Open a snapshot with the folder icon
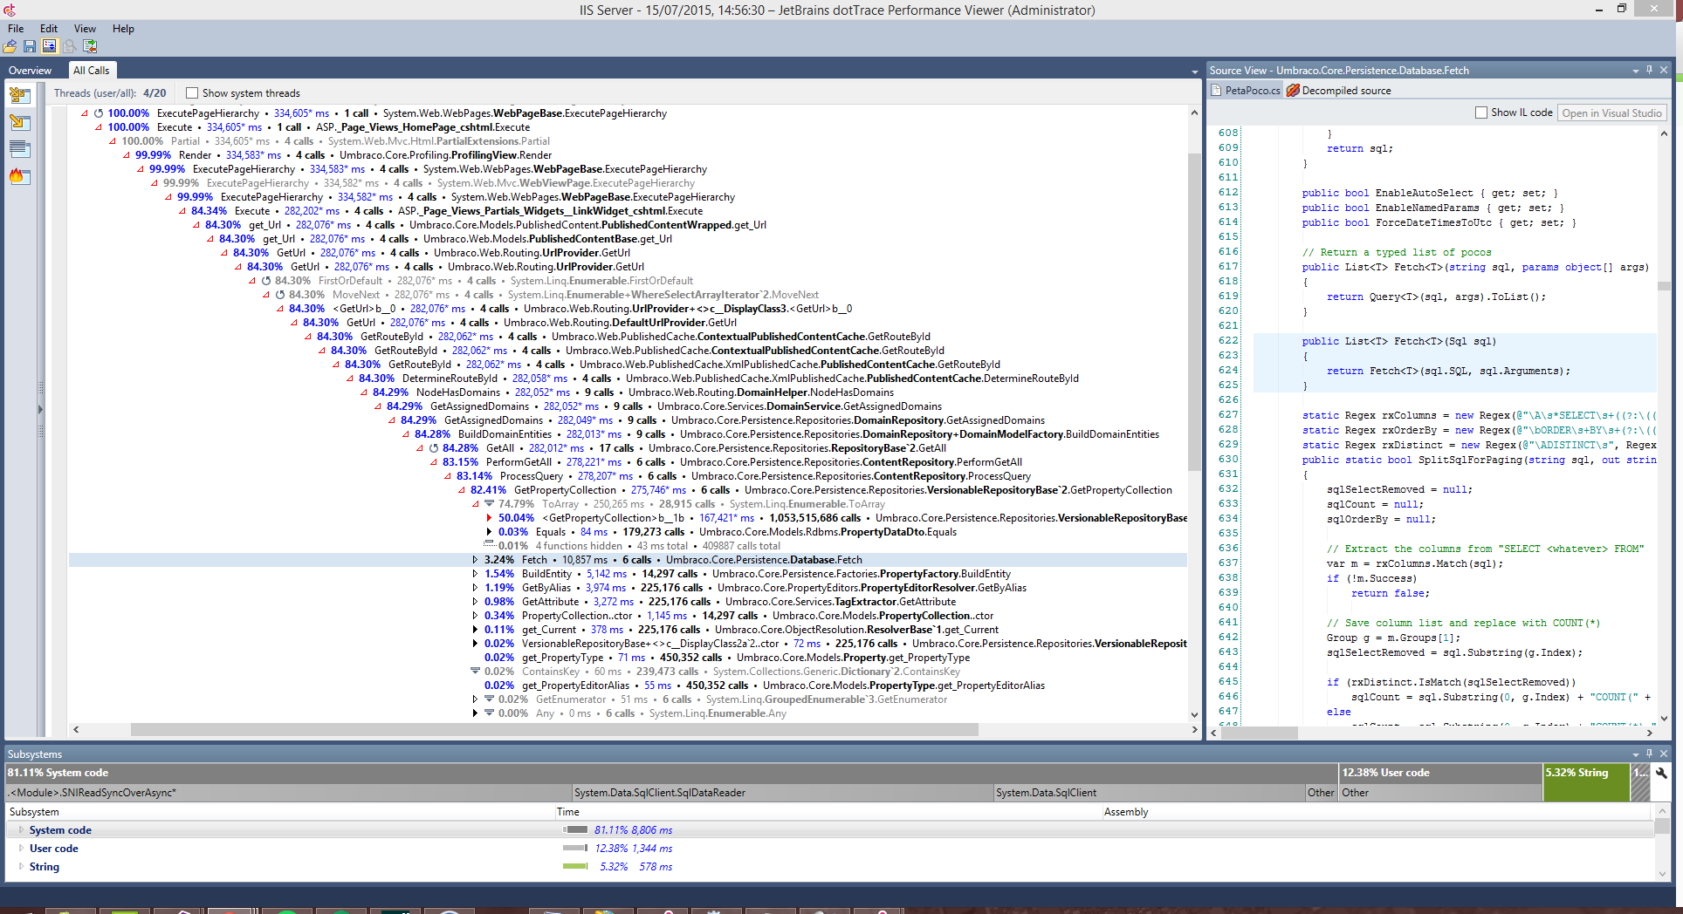The image size is (1683, 914). click(10, 46)
